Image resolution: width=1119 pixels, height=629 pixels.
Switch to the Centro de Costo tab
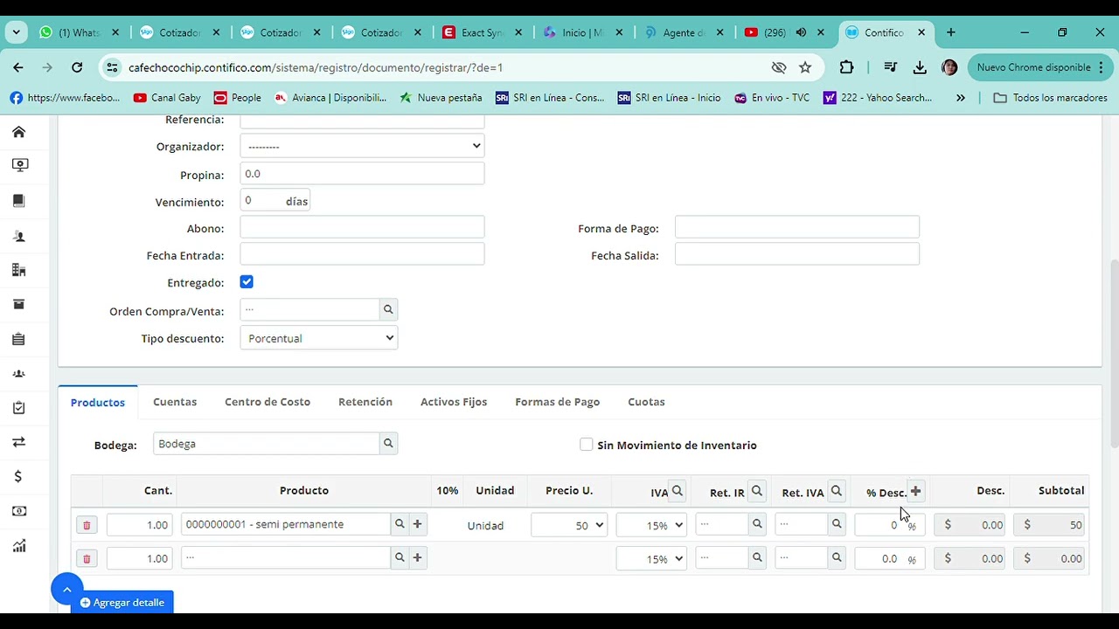pos(268,402)
